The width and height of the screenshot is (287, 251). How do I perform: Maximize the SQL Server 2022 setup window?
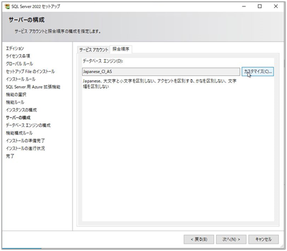(x=260, y=6)
